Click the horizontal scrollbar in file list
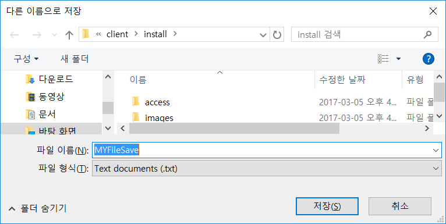Viewport: 446px width, 224px height. pyautogui.click(x=234, y=129)
